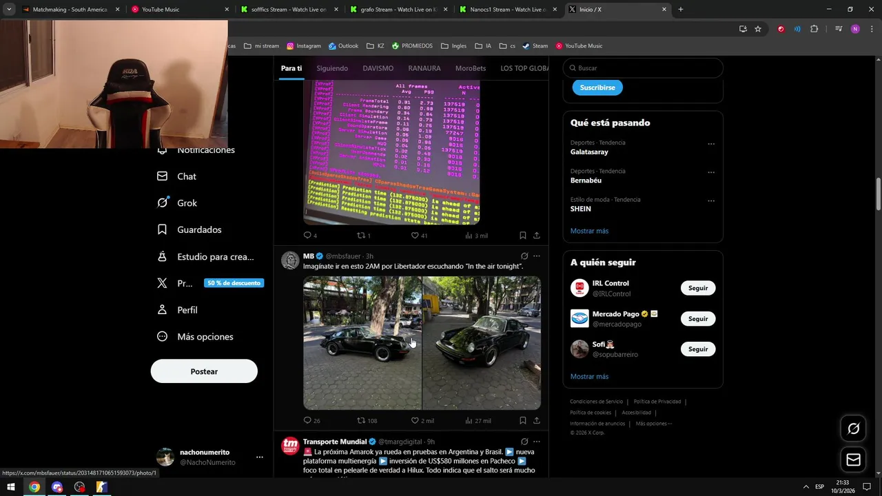Image resolution: width=882 pixels, height=496 pixels.
Task: Open the Chrome extensions puzzle icon
Action: pyautogui.click(x=814, y=29)
